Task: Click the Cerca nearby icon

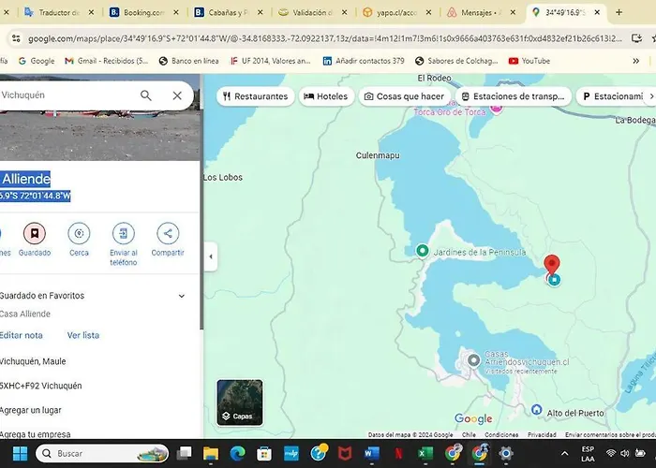Action: click(x=79, y=233)
